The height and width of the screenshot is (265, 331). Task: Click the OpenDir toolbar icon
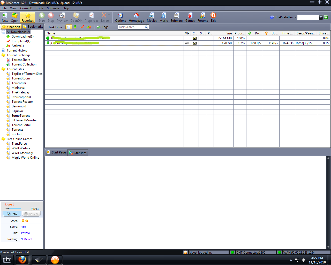(x=76, y=17)
